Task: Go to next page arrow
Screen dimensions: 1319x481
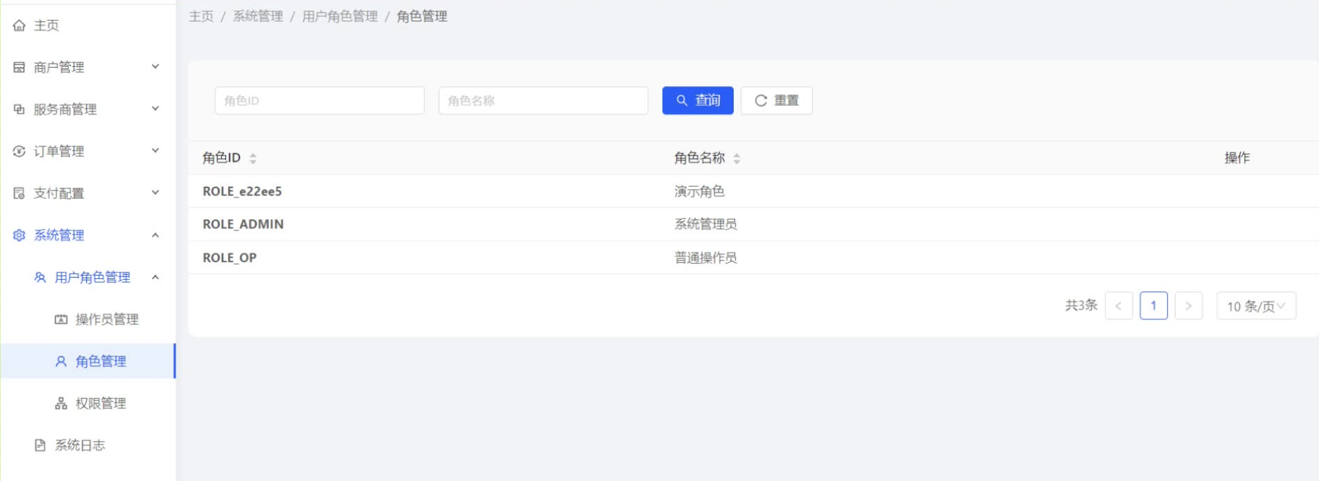Action: 1188,306
